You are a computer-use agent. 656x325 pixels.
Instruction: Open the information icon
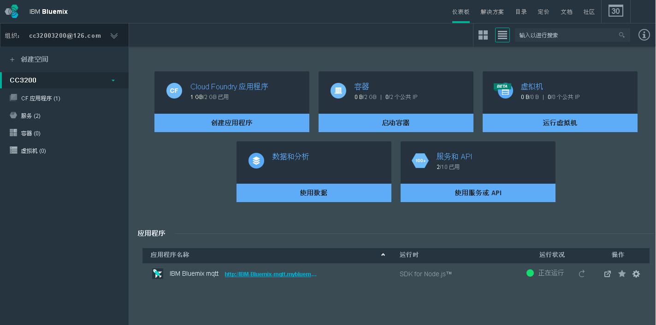click(644, 35)
